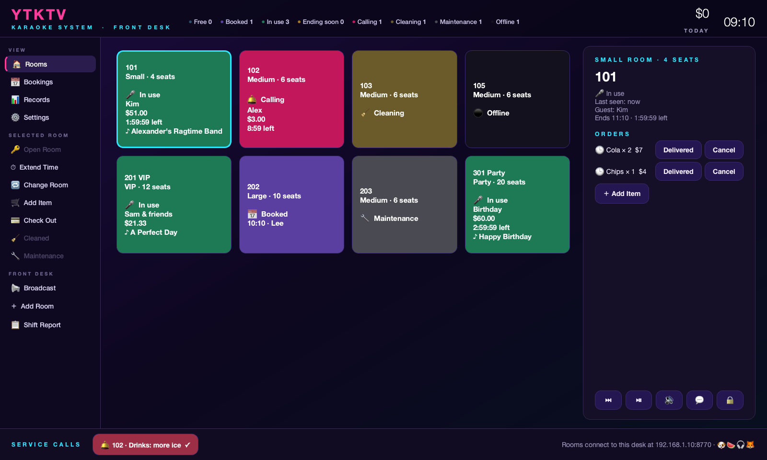Skip to next song in room 101
The width and height of the screenshot is (767, 460).
pyautogui.click(x=608, y=400)
